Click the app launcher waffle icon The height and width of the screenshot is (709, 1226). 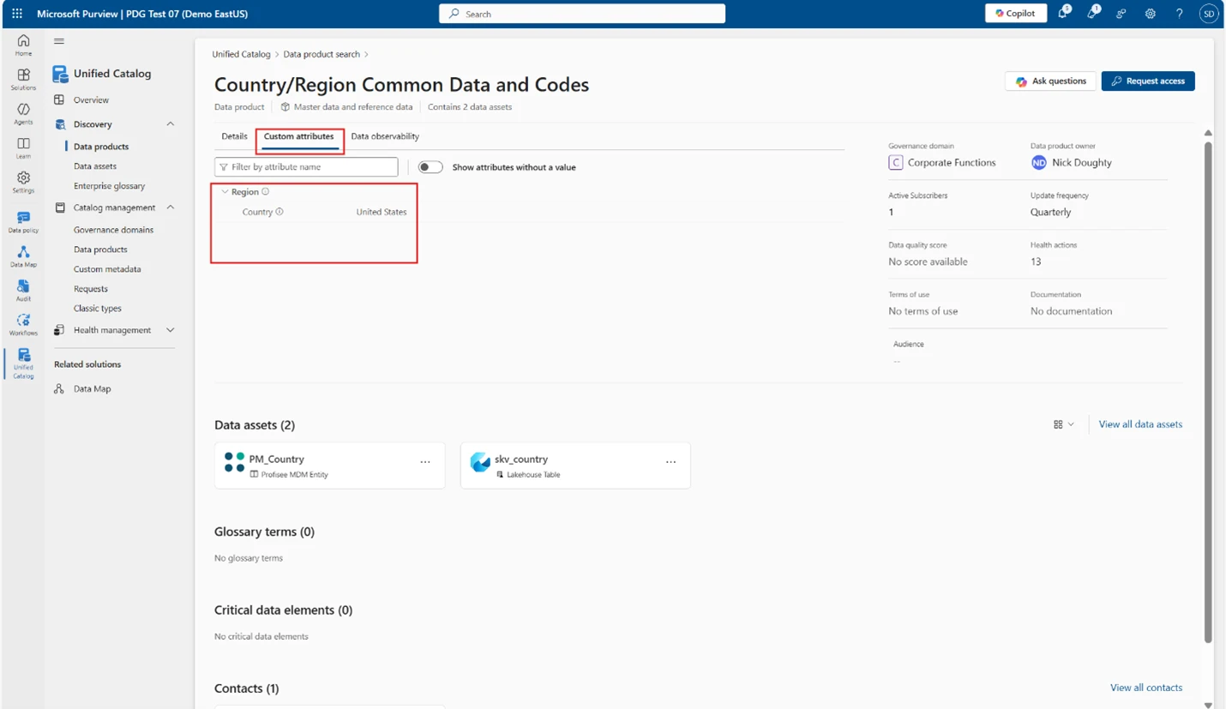click(x=17, y=14)
